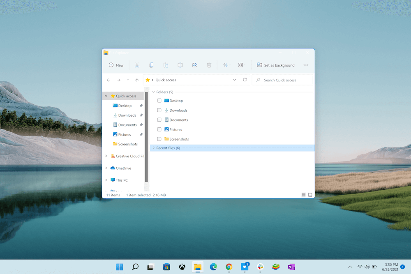The width and height of the screenshot is (411, 274).
Task: Select the Downloads folder checkbox
Action: (x=159, y=110)
